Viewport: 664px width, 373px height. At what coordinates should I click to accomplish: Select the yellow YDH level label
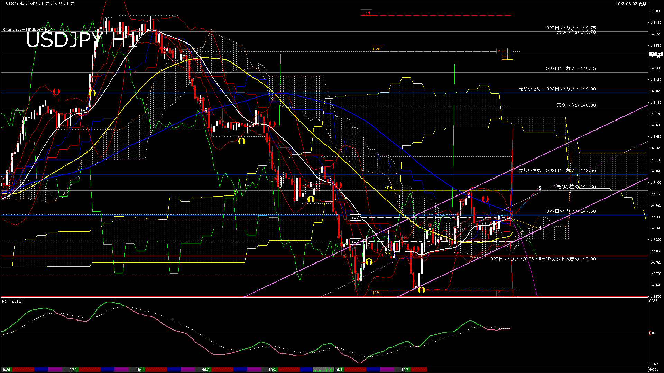[388, 188]
